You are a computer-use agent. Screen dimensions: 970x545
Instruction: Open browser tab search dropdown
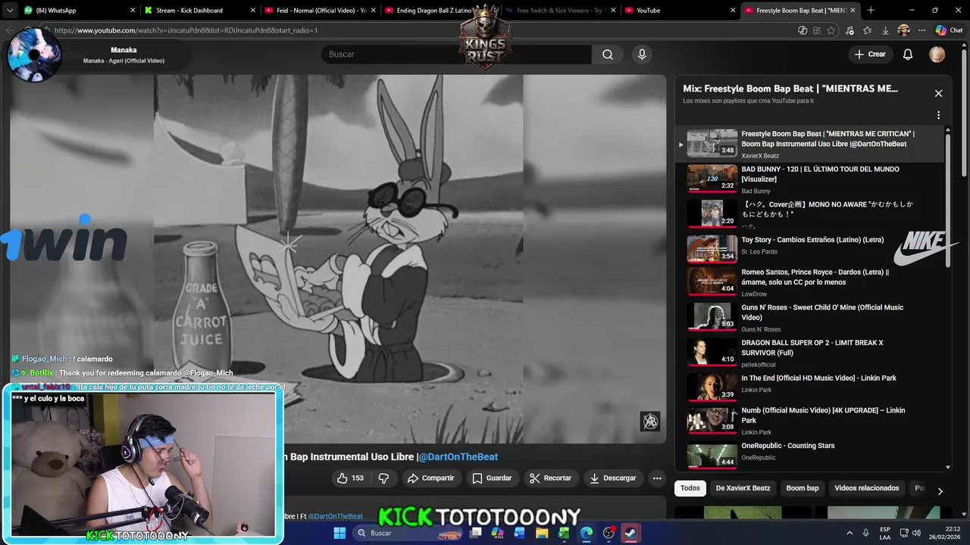[x=10, y=11]
